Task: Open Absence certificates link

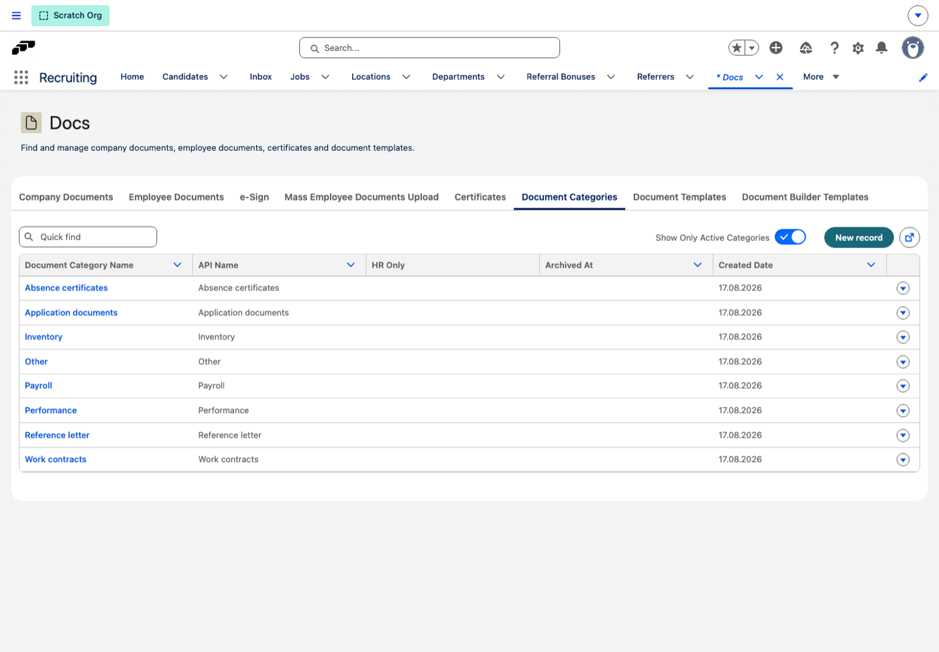Action: [66, 288]
